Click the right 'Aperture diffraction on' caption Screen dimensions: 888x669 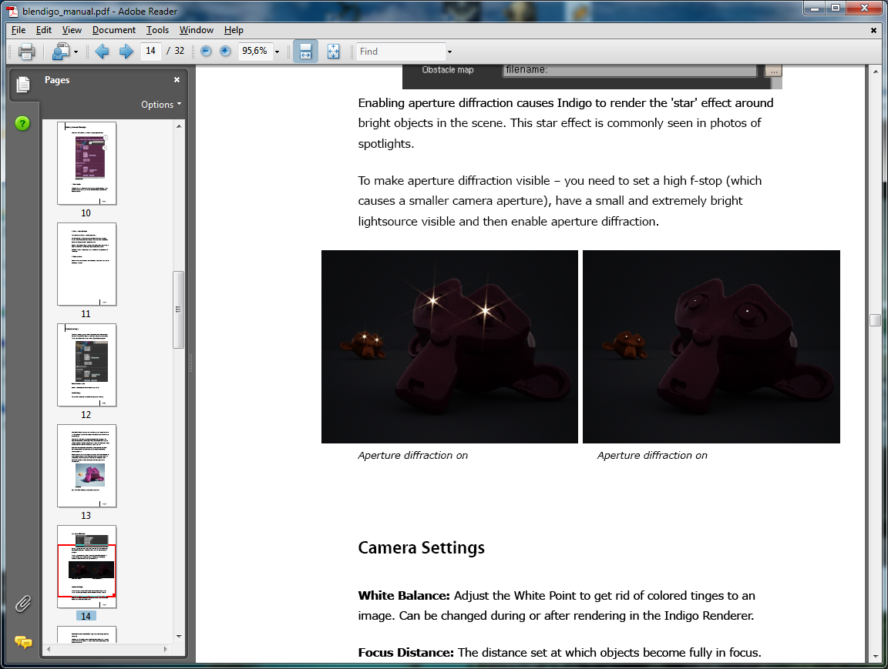coord(652,456)
